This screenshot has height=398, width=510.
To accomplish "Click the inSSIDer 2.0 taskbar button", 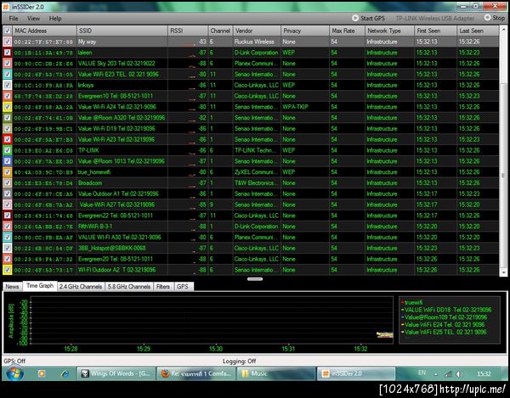I will [356, 373].
